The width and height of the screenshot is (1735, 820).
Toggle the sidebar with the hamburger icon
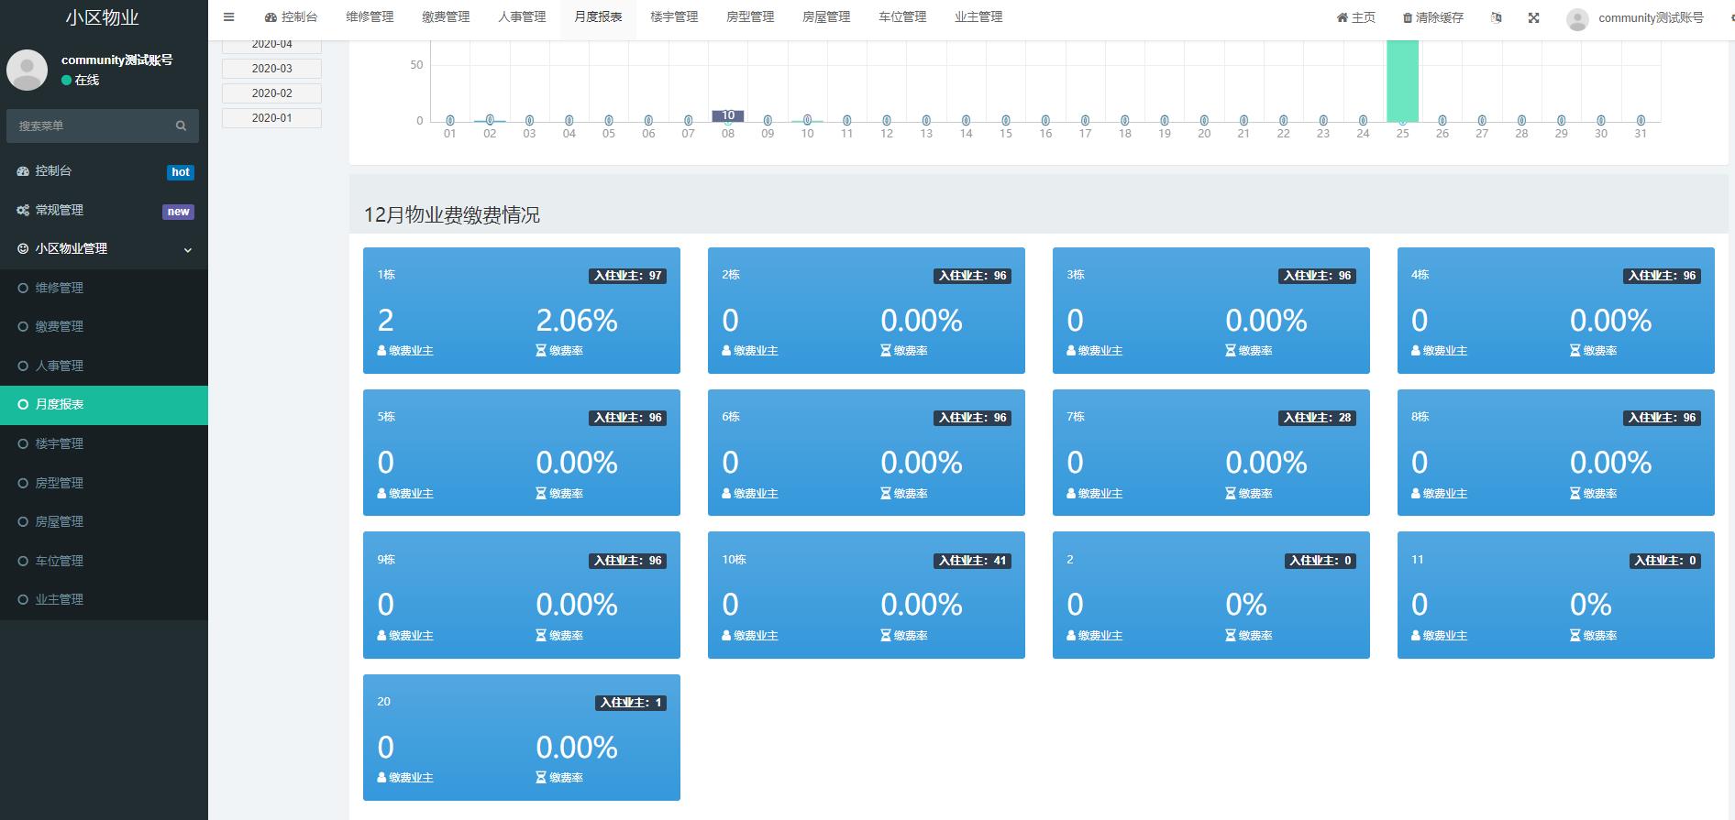[x=228, y=17]
